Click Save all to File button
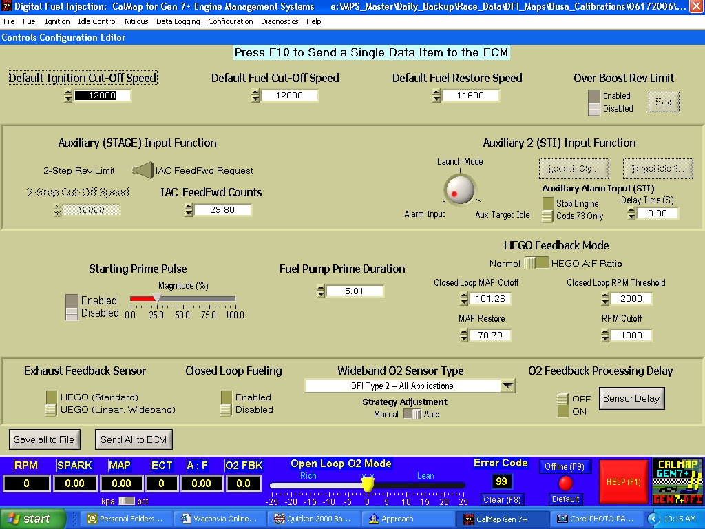Screen dimensions: 705x529 (44, 439)
